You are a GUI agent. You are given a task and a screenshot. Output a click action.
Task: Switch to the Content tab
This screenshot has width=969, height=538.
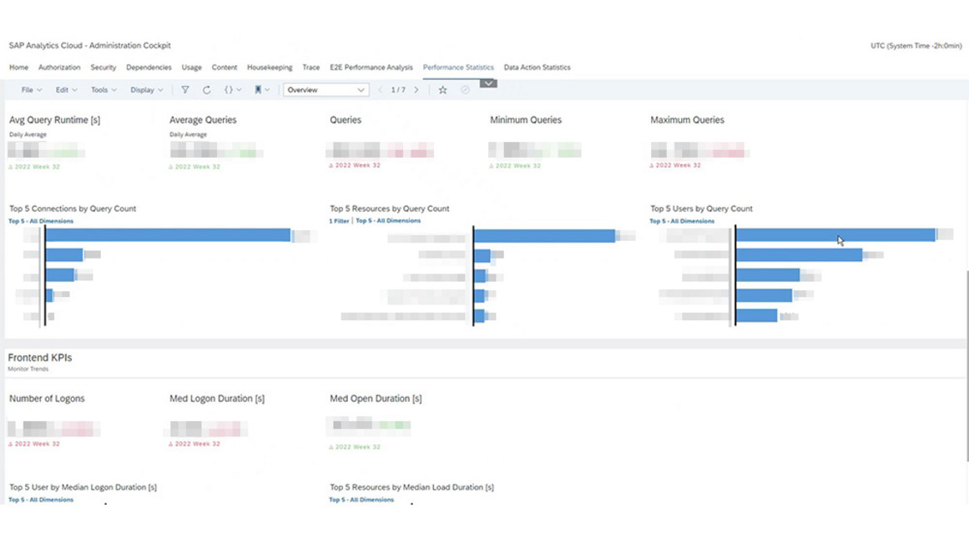tap(225, 68)
